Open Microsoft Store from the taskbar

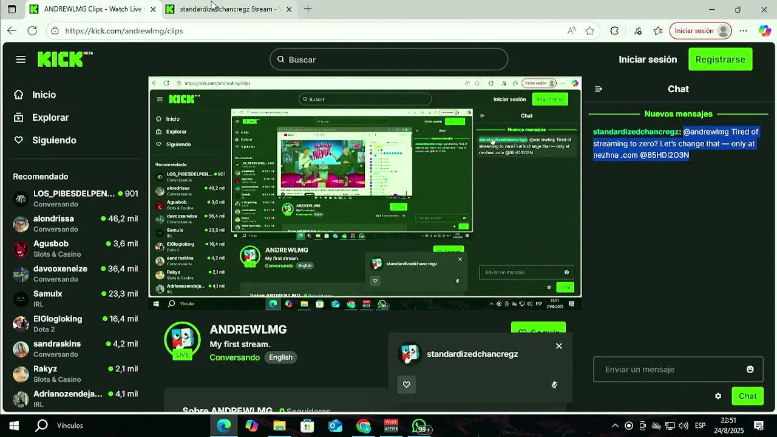click(x=307, y=425)
